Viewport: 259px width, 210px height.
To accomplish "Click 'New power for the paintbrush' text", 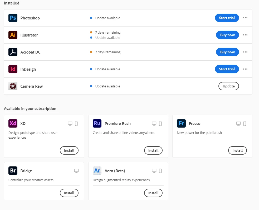I will (x=199, y=133).
